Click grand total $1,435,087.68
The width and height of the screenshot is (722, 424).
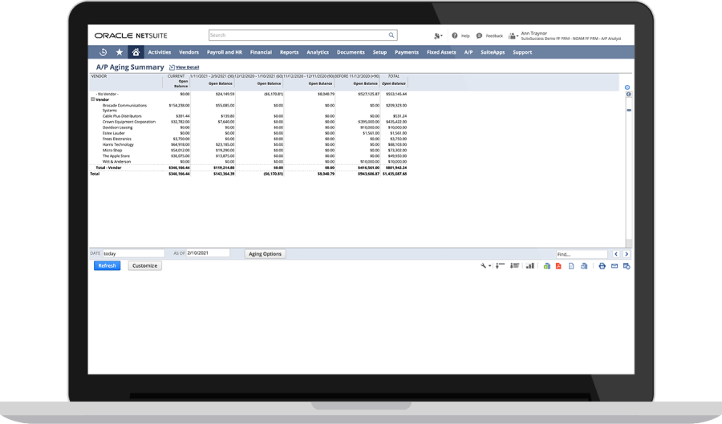pyautogui.click(x=395, y=174)
